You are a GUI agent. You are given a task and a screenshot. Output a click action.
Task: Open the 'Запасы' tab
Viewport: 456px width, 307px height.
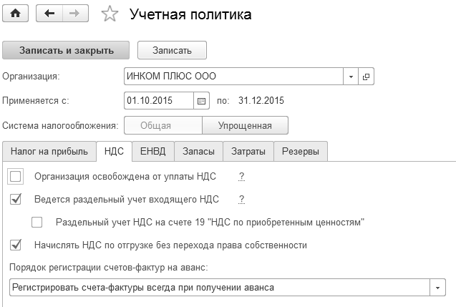198,152
